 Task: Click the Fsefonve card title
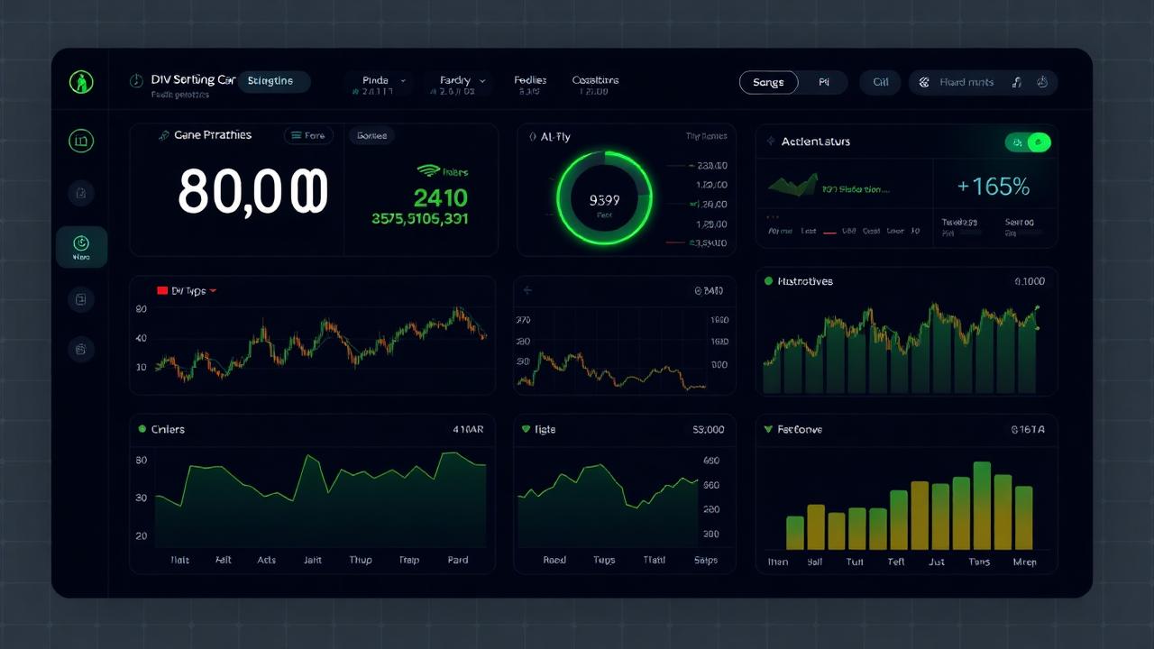pos(800,429)
